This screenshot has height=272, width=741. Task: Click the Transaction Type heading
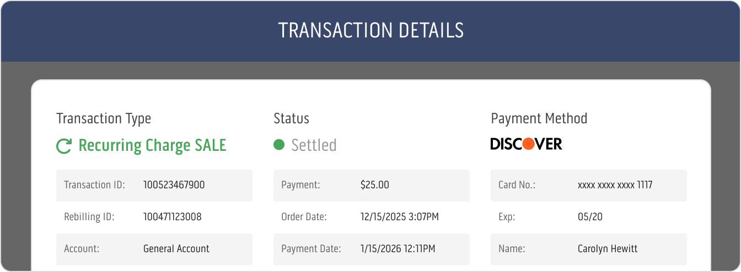(104, 118)
